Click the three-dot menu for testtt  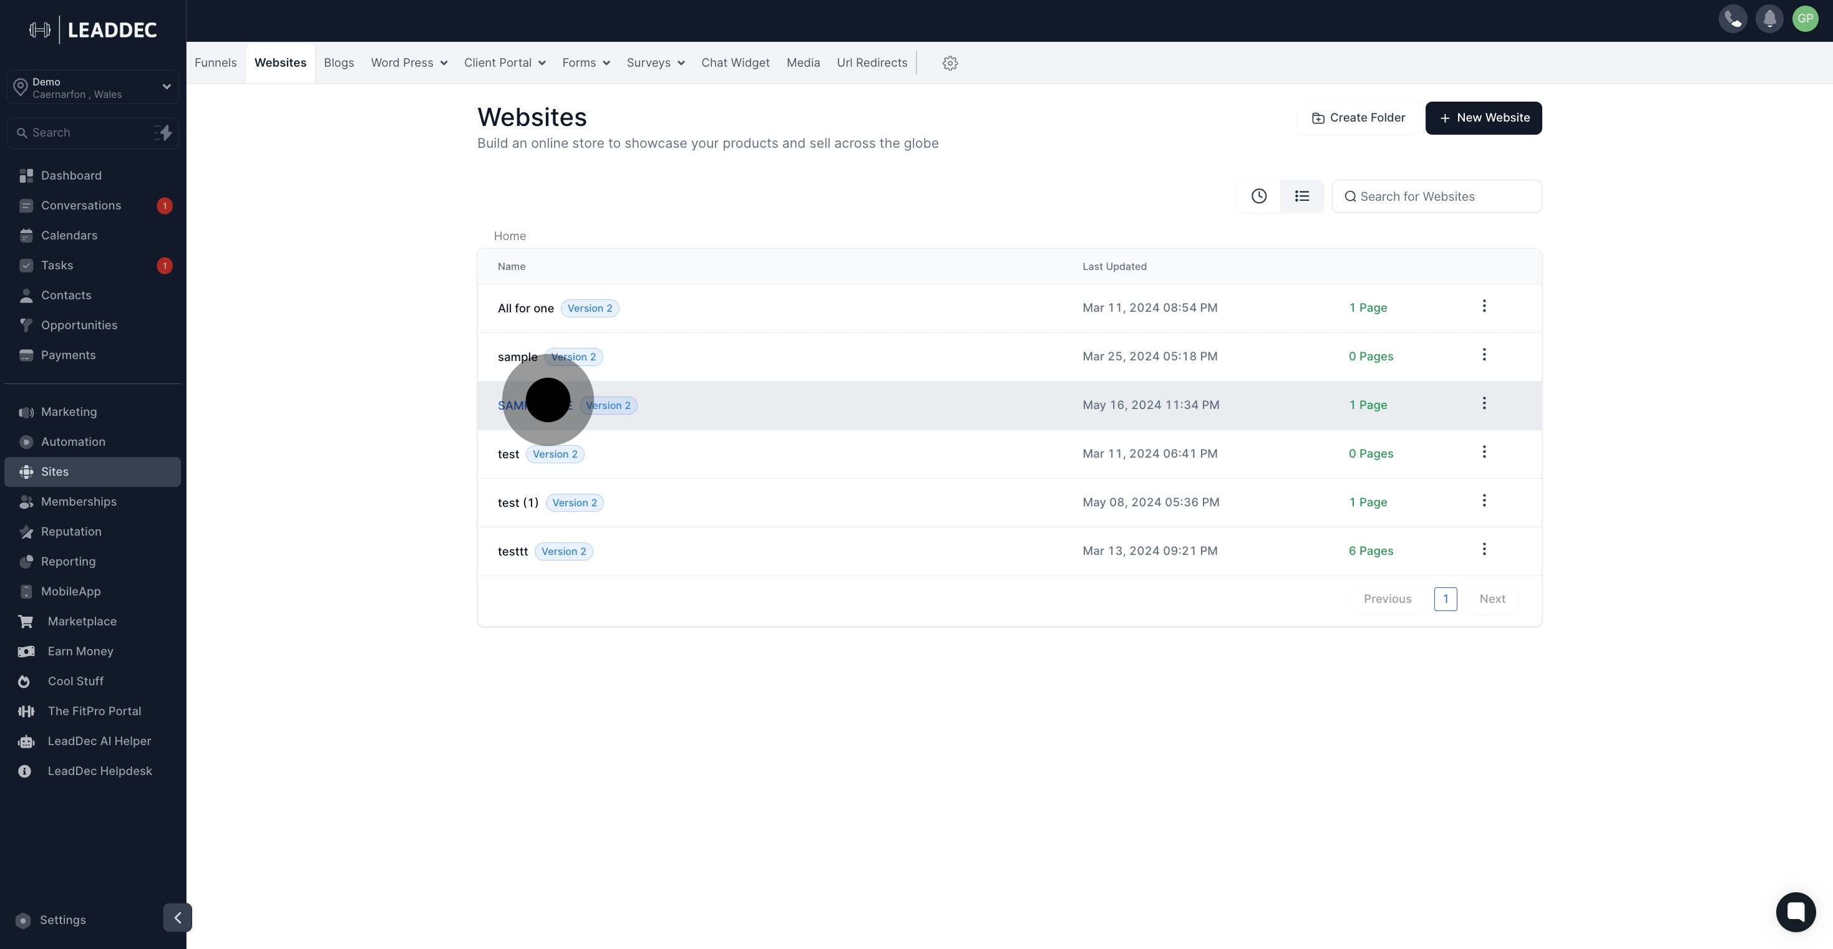[1484, 550]
